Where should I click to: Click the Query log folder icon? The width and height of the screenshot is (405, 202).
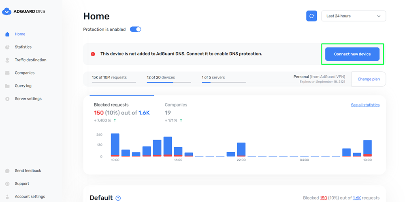(7, 86)
